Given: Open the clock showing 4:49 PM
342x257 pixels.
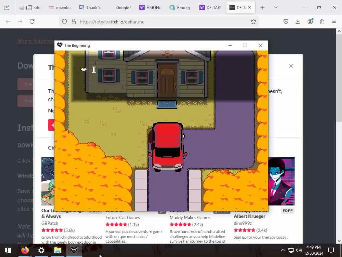Looking at the screenshot, I should [x=314, y=250].
